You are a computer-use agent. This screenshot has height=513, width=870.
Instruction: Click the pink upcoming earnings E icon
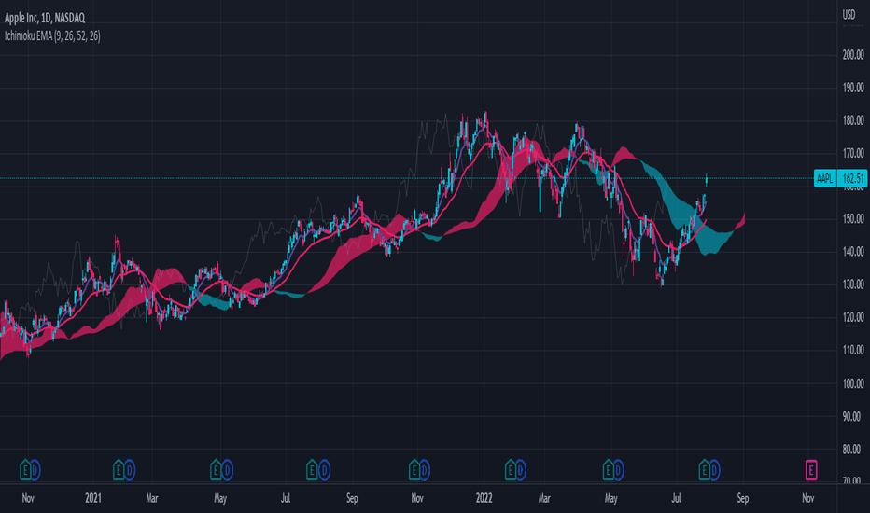[x=811, y=470]
